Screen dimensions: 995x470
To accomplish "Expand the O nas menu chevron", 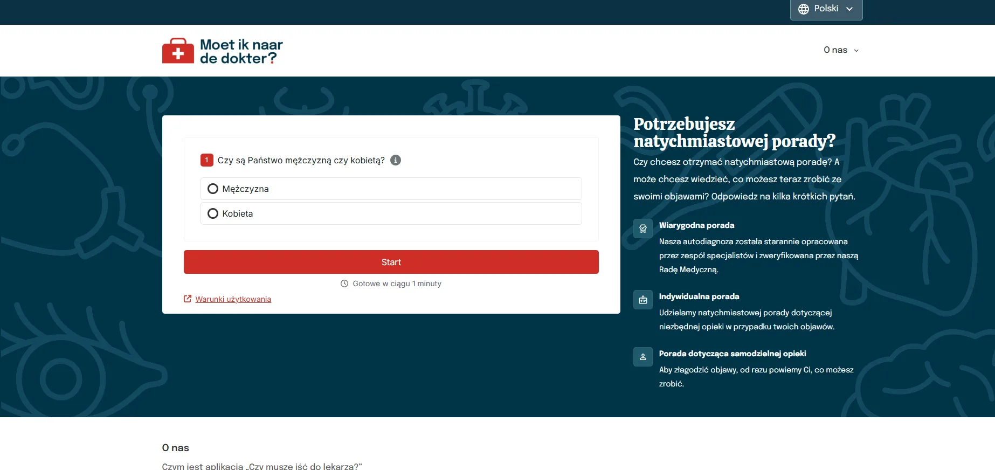I will pos(856,51).
